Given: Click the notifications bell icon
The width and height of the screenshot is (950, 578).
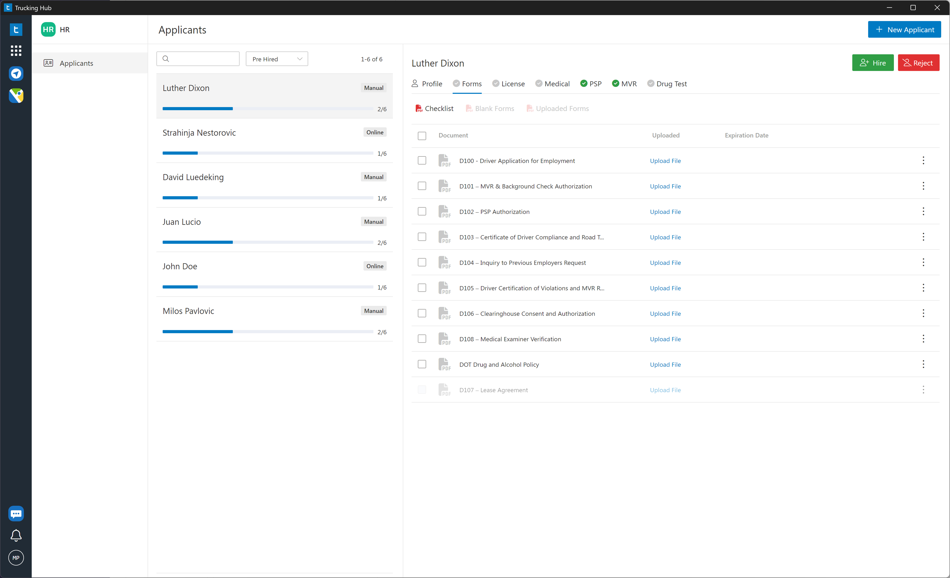Looking at the screenshot, I should coord(16,535).
